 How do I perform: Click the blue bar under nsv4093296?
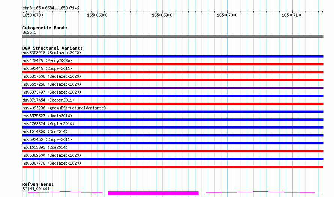pyautogui.click(x=173, y=112)
